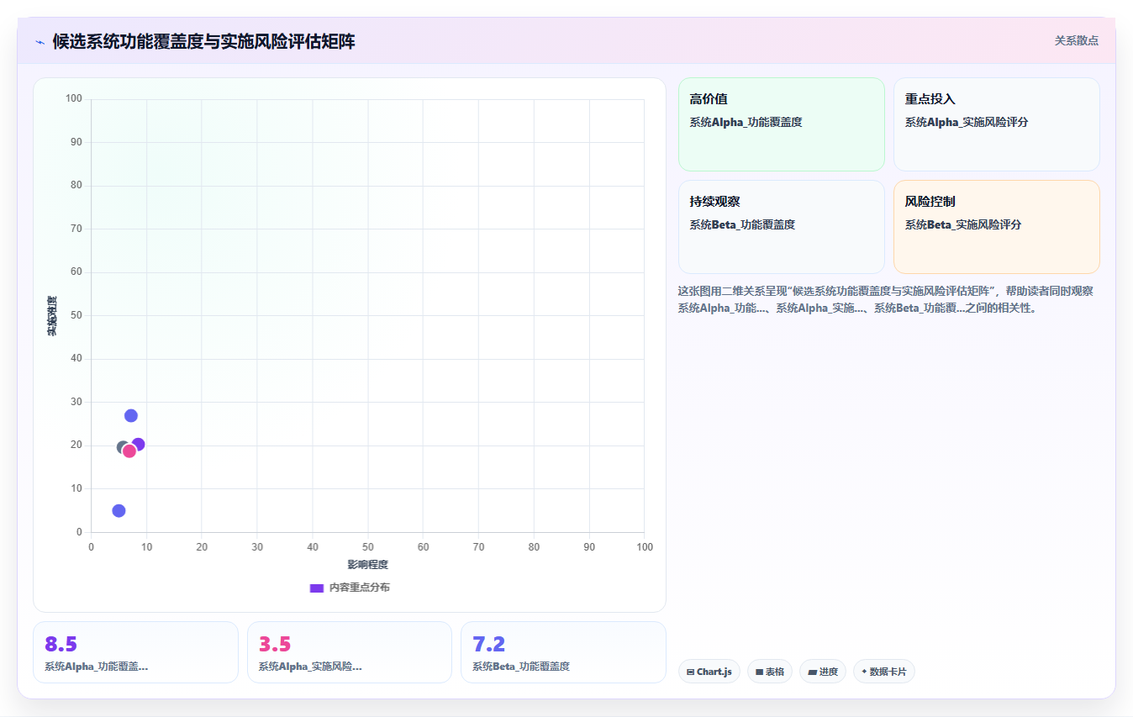This screenshot has height=717, width=1133.
Task: Select the purple scatter point near 20
Action: tap(139, 445)
